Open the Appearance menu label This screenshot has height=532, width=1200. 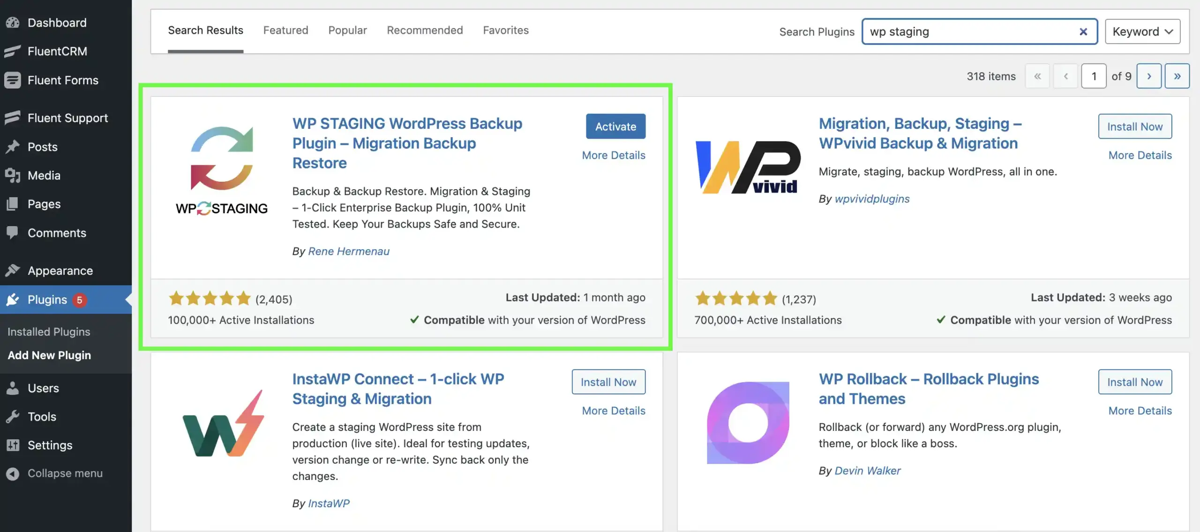pyautogui.click(x=60, y=271)
